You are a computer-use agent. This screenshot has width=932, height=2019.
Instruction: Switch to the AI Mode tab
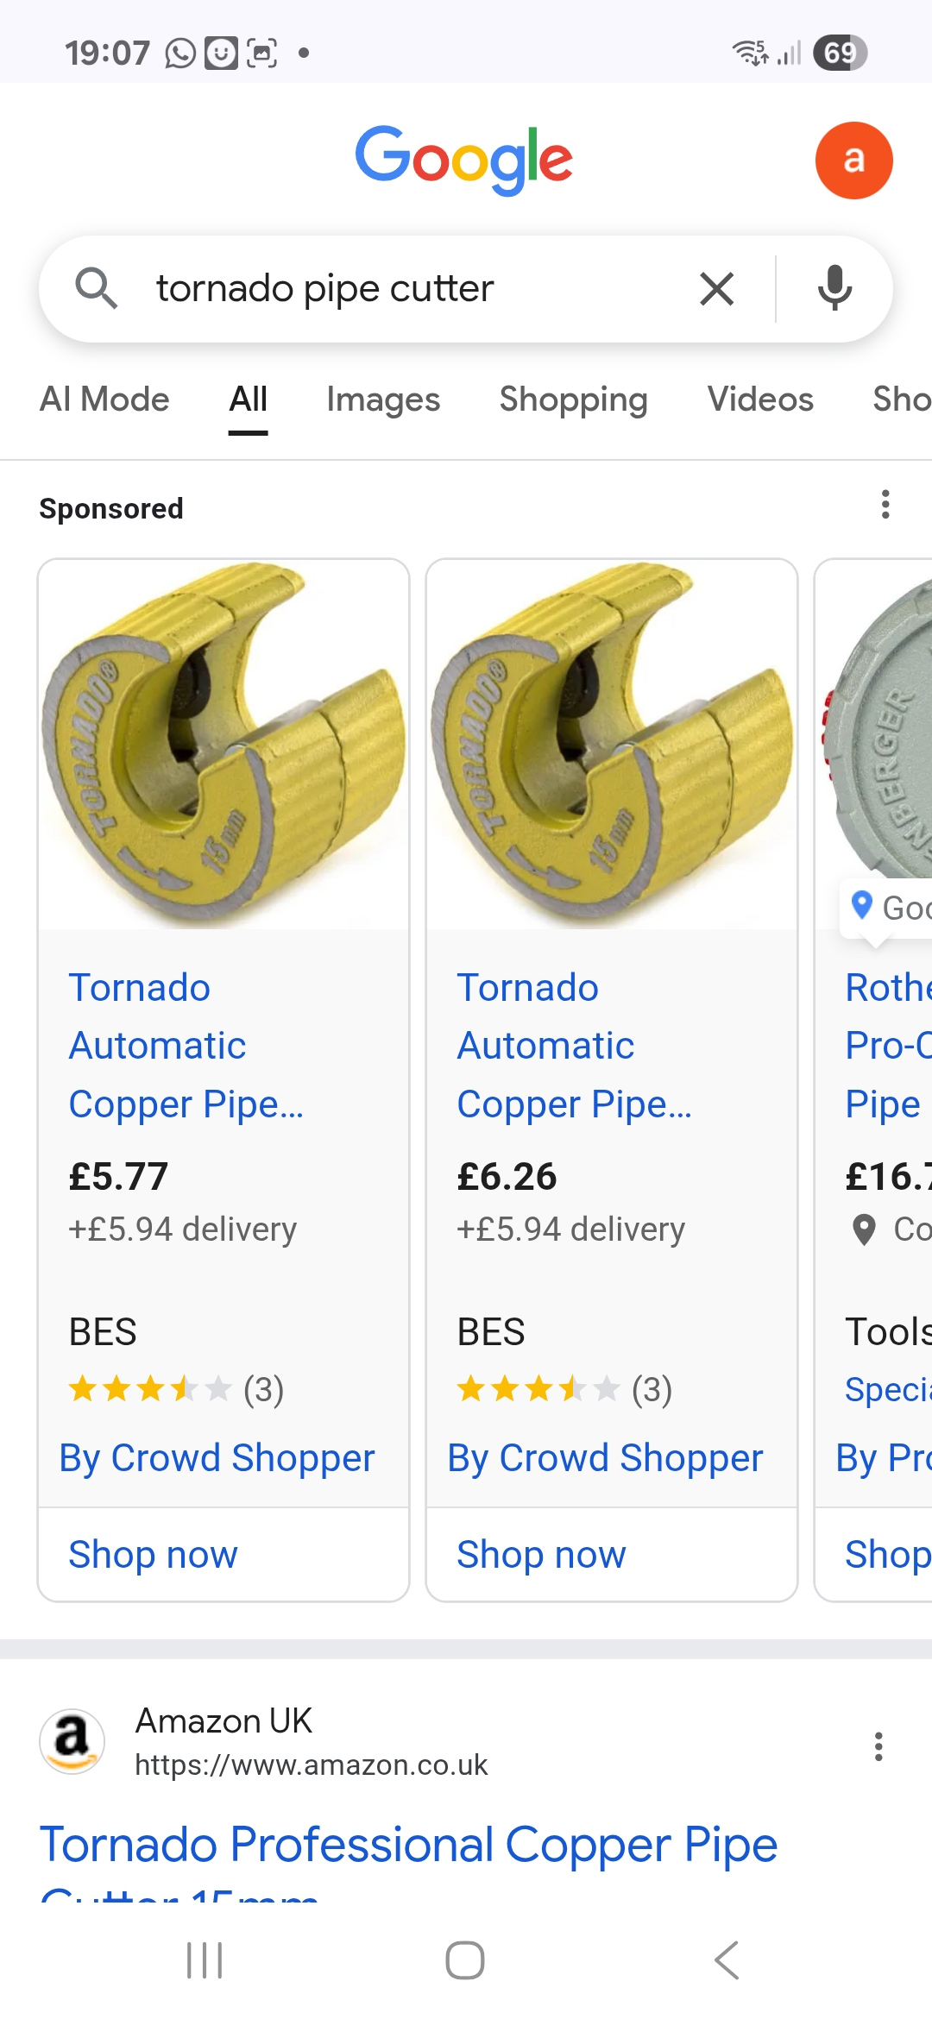tap(104, 399)
